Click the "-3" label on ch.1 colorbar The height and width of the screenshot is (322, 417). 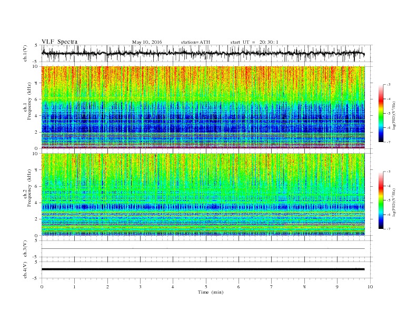pyautogui.click(x=389, y=85)
